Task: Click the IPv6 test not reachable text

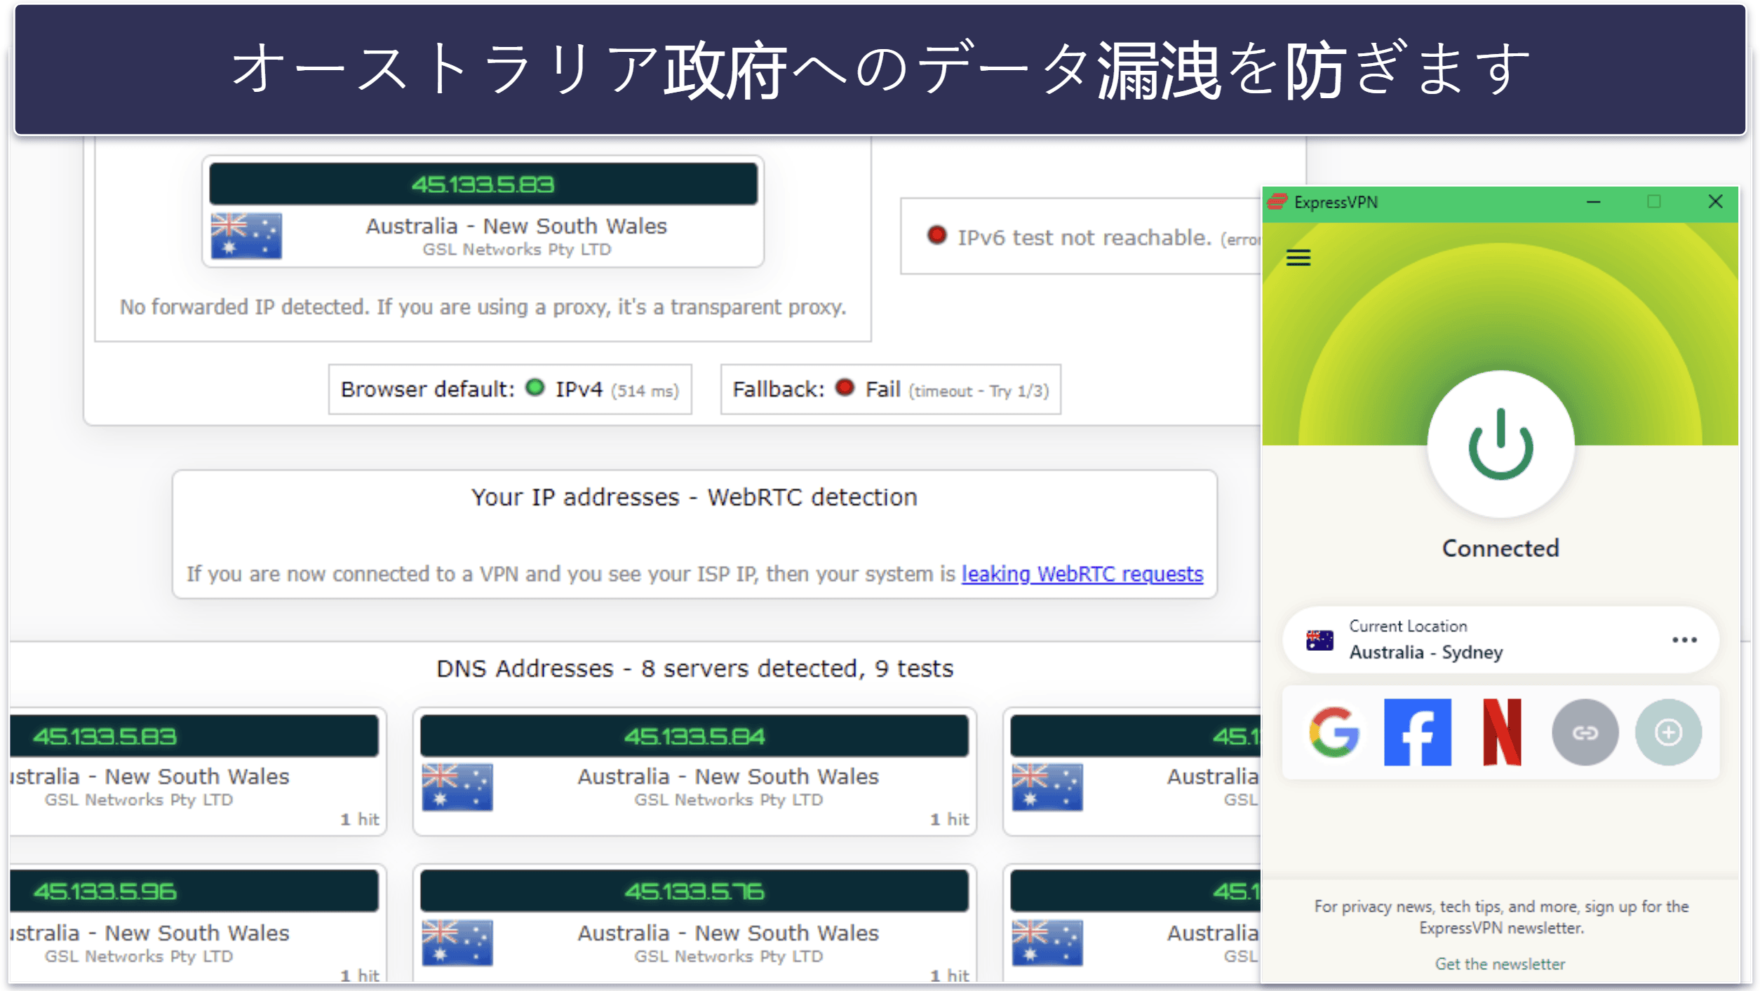Action: coord(1084,238)
